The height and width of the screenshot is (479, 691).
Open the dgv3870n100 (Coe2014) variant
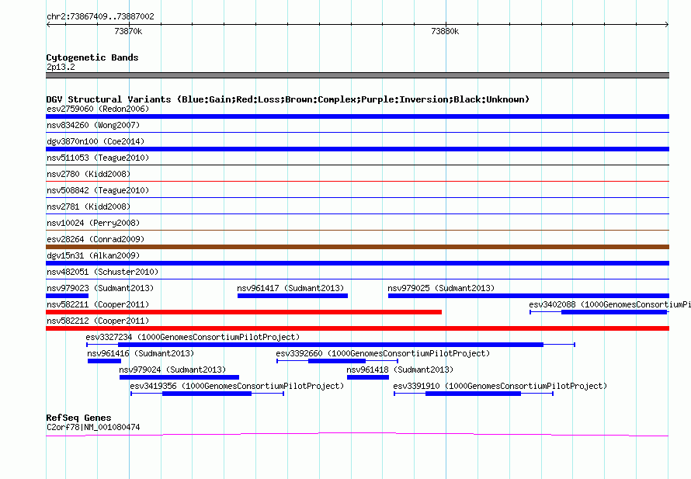pos(357,149)
